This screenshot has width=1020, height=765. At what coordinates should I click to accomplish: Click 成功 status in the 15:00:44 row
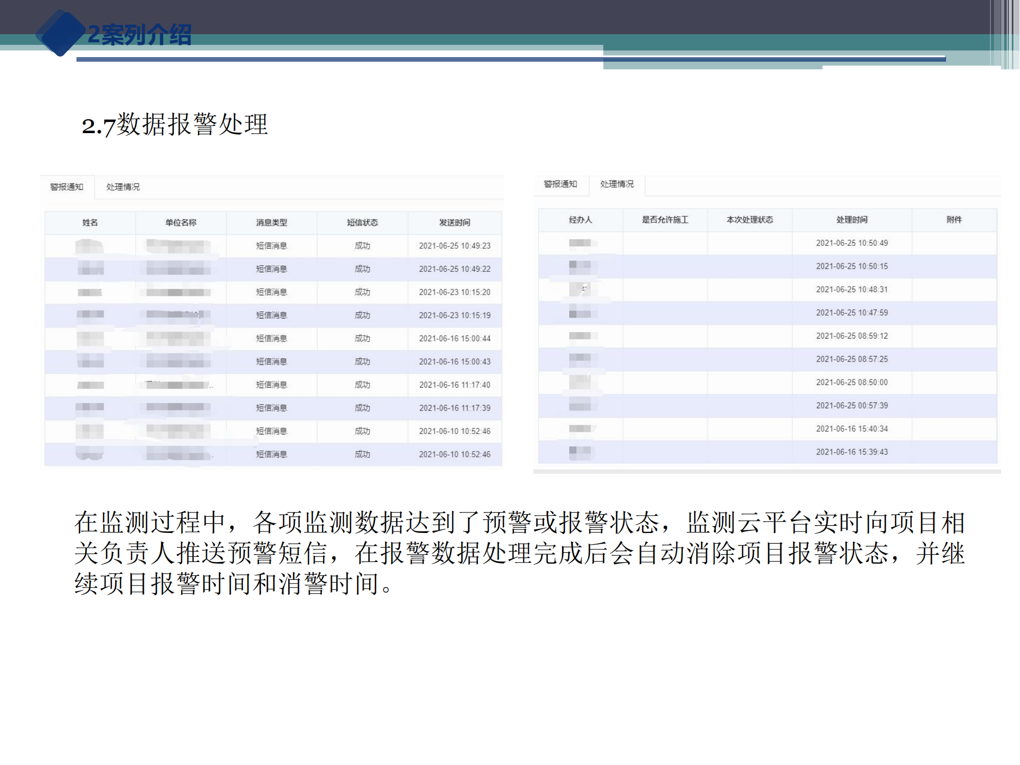click(363, 339)
